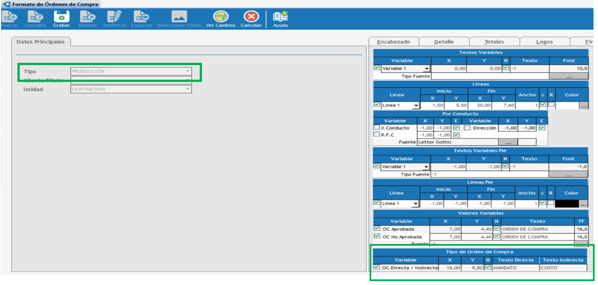Click the black color swatch in Lineas Pie
Screen dimensions: 598x285
coord(566,204)
